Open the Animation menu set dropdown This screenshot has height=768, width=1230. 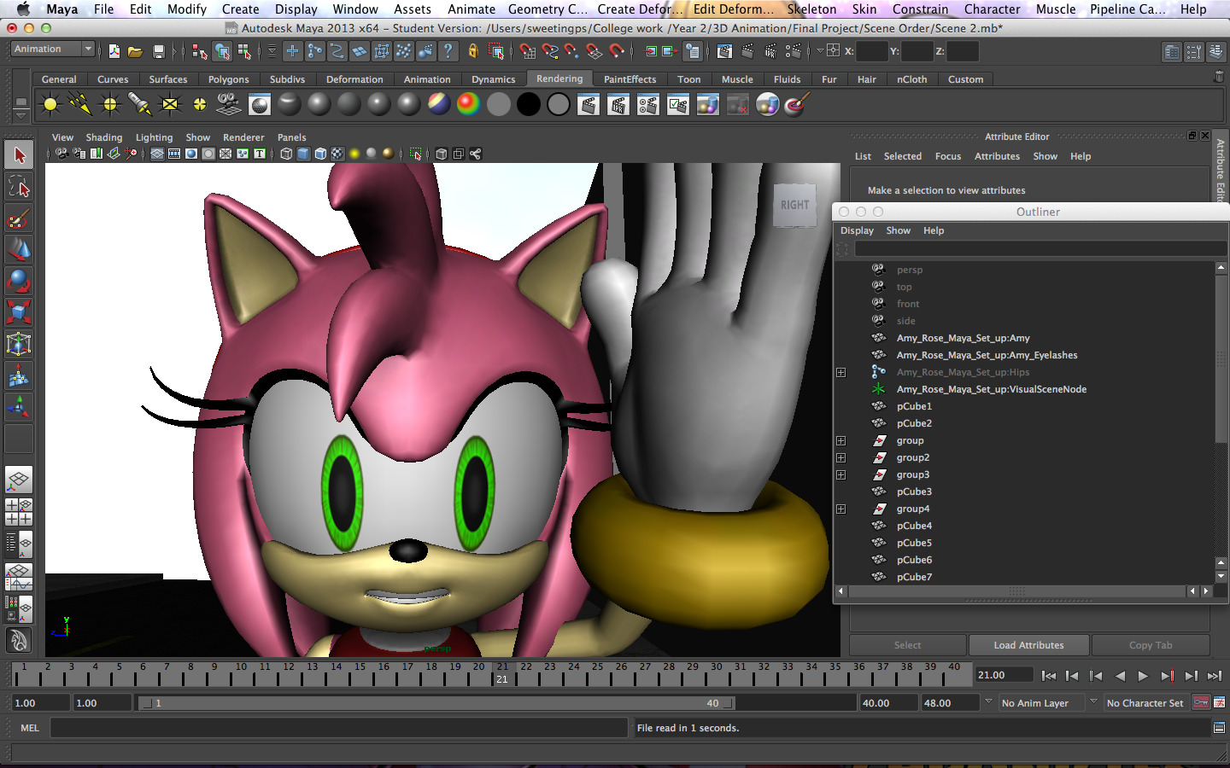51,49
